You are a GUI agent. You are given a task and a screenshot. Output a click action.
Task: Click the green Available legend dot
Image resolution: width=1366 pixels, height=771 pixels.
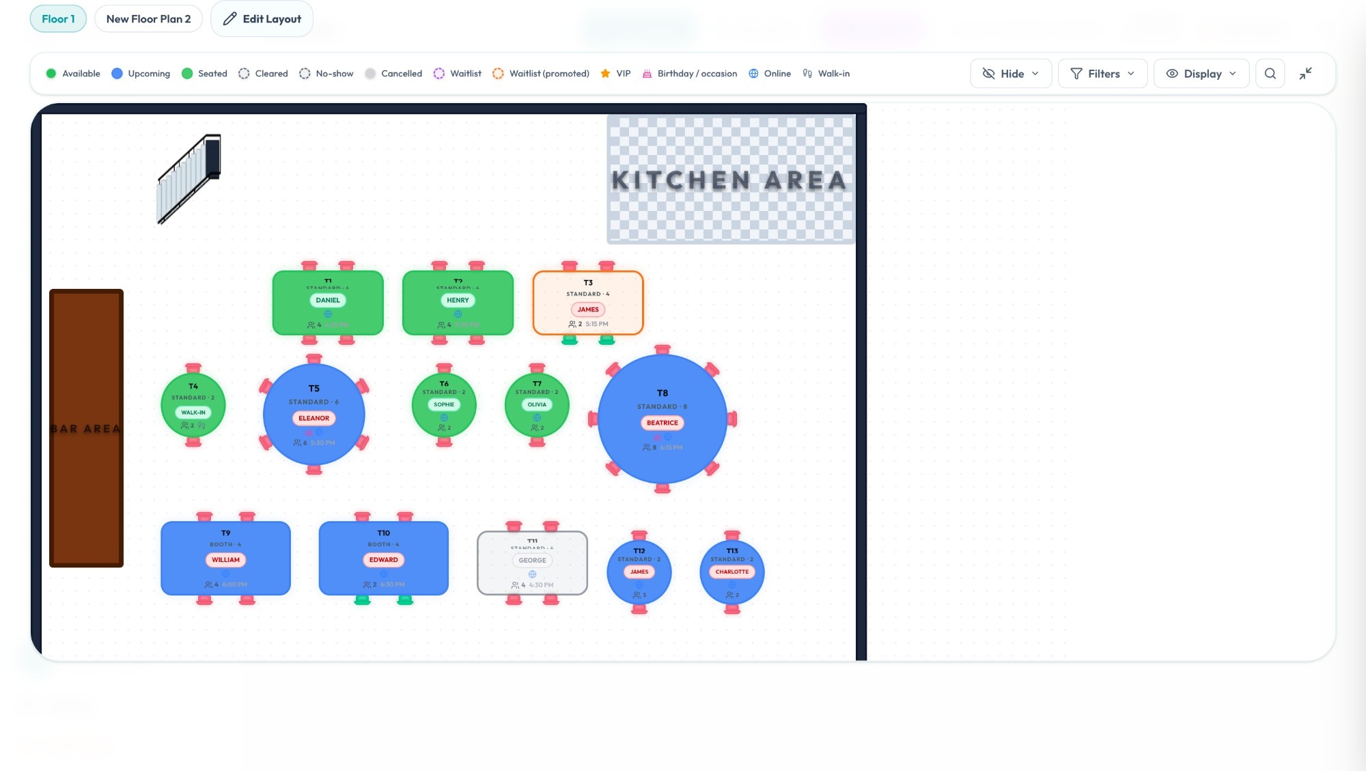(51, 73)
